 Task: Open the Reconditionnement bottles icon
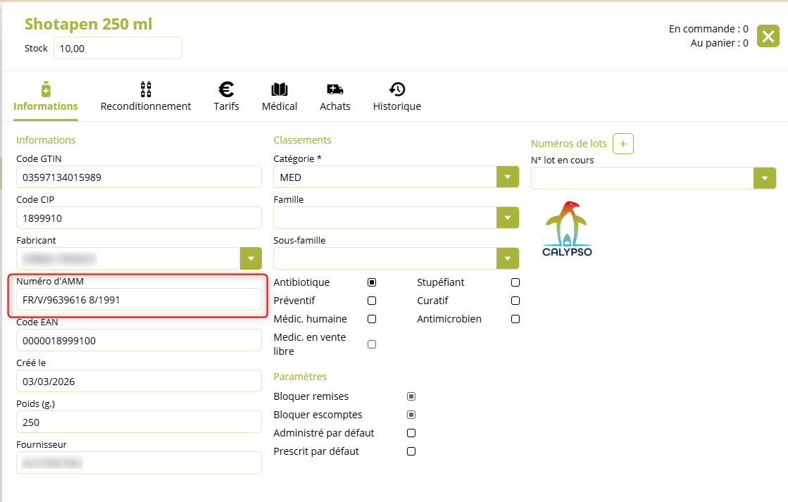tap(146, 89)
